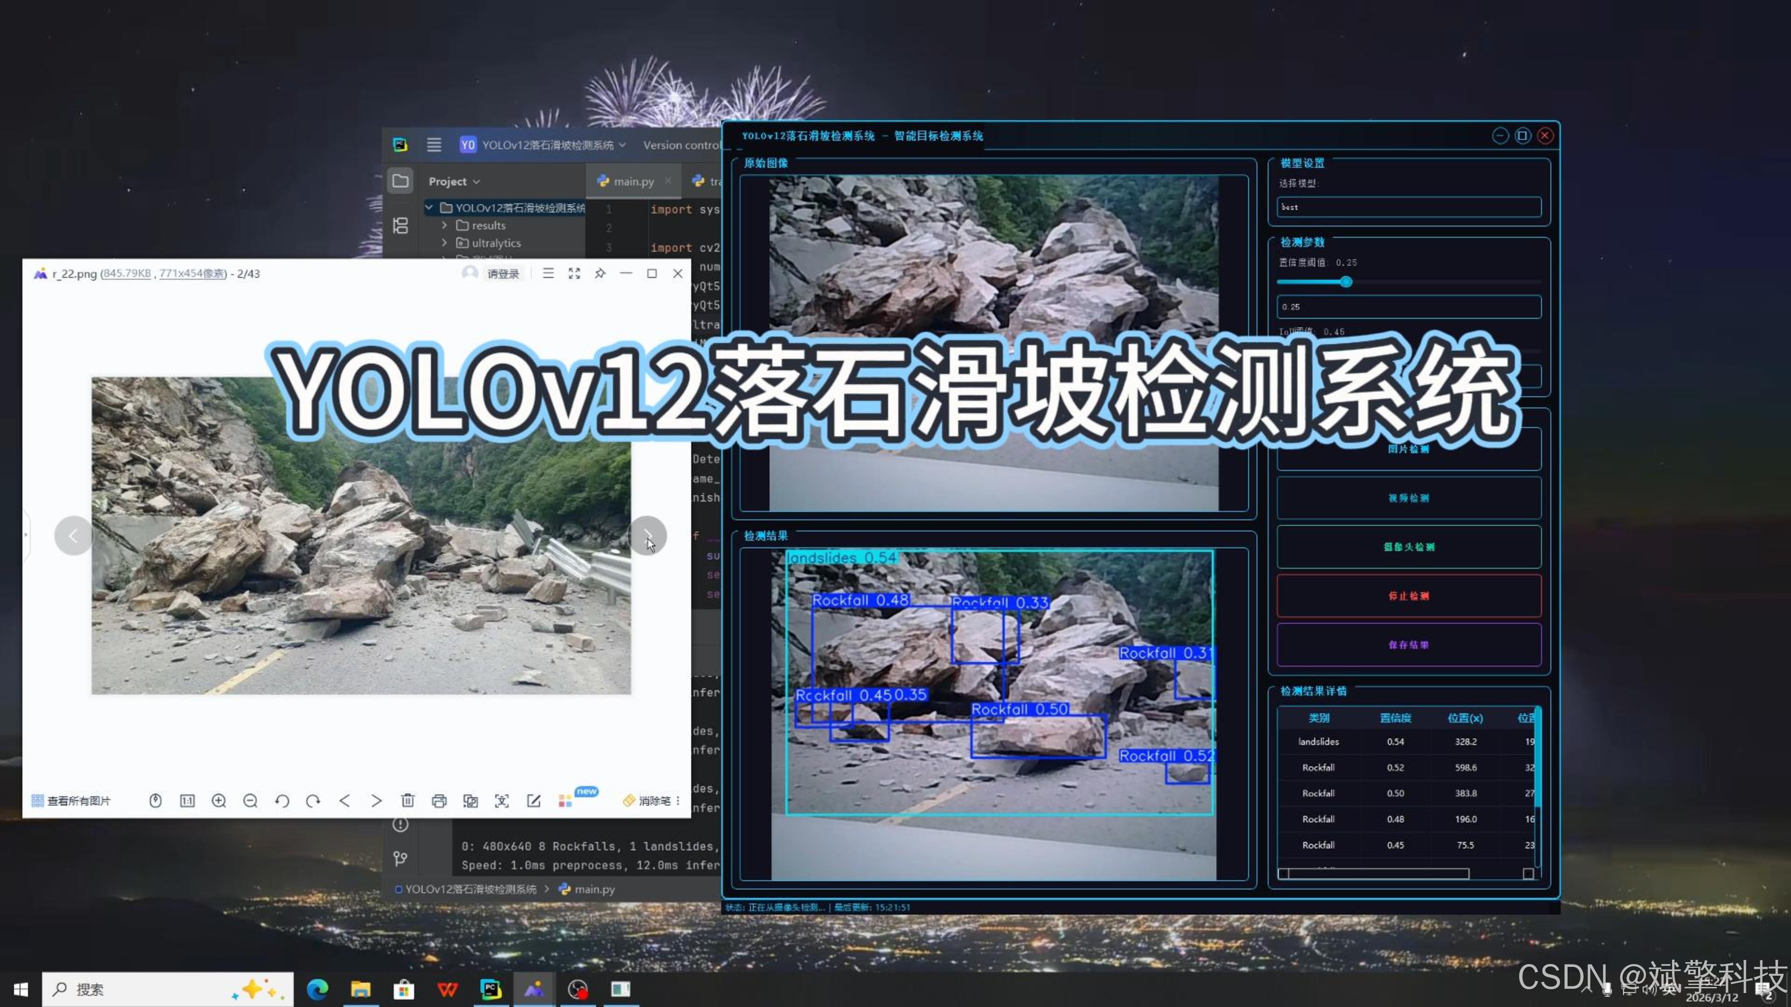The image size is (1791, 1007).
Task: Expand the ultralytics folder node
Action: point(444,243)
